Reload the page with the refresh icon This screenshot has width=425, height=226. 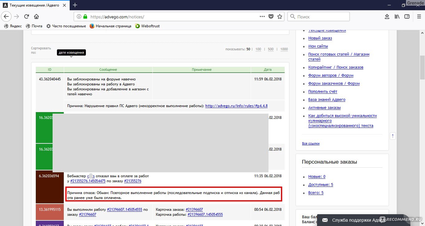pyautogui.click(x=26, y=16)
